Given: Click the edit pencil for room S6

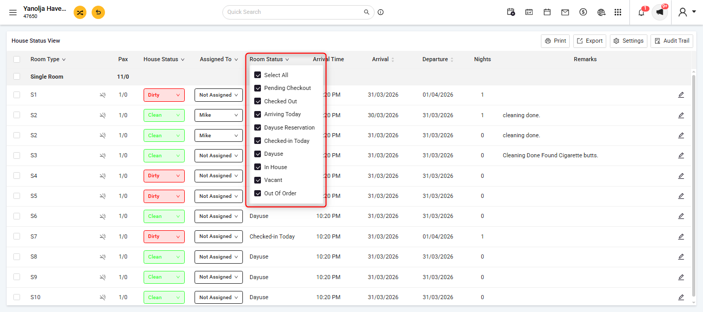Looking at the screenshot, I should pyautogui.click(x=681, y=216).
